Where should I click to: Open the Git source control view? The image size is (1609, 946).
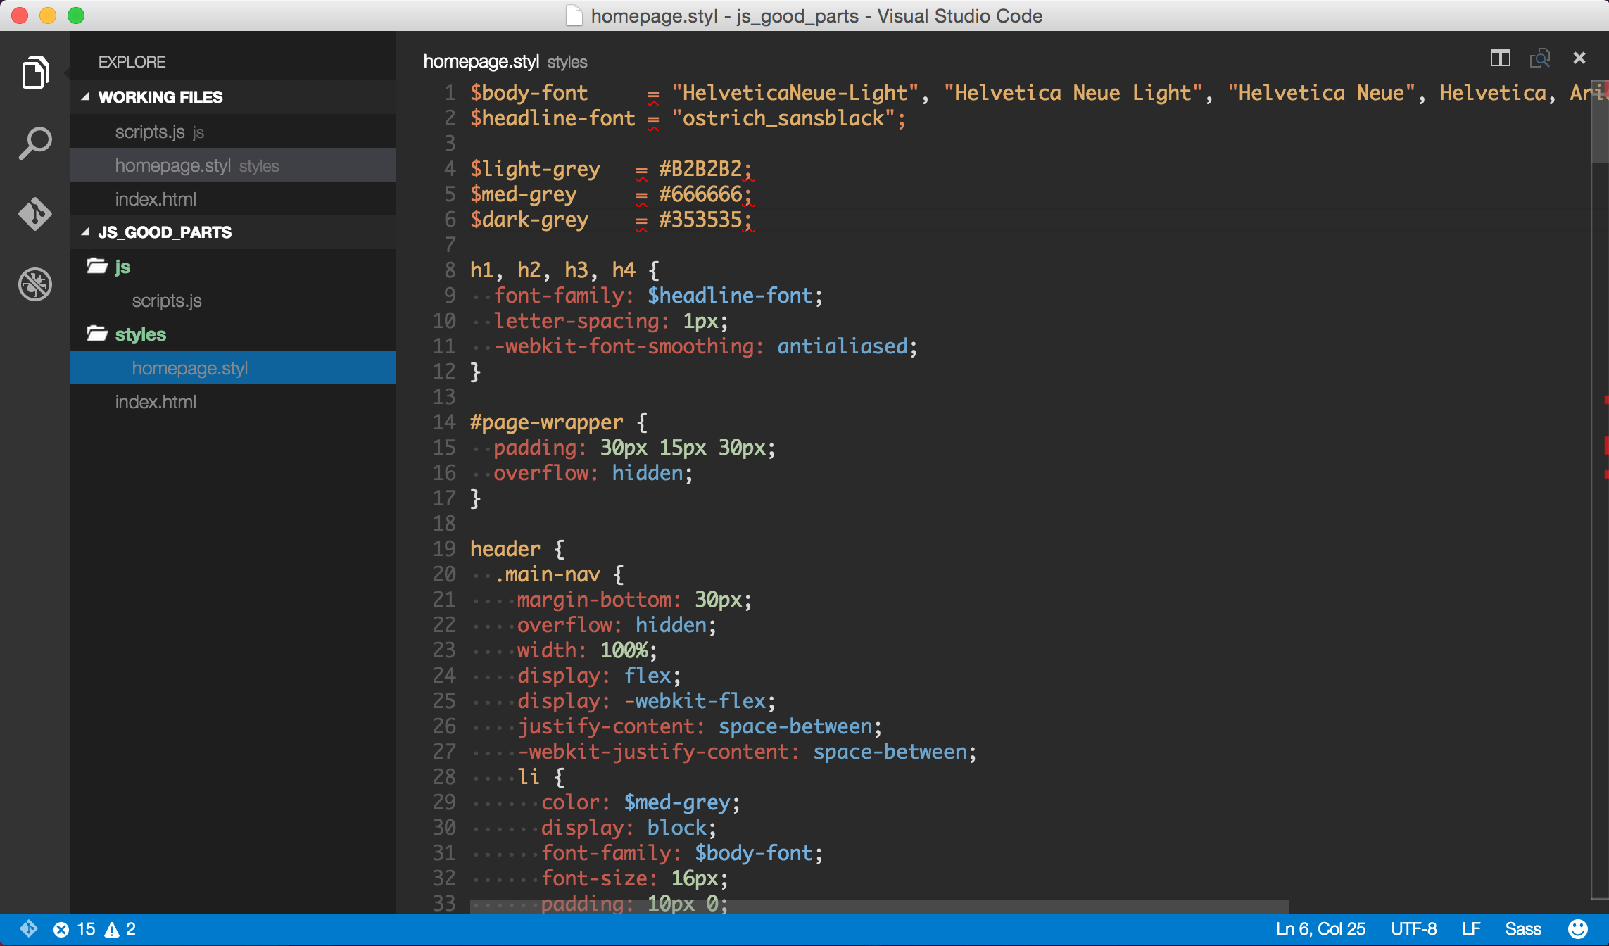pos(35,213)
